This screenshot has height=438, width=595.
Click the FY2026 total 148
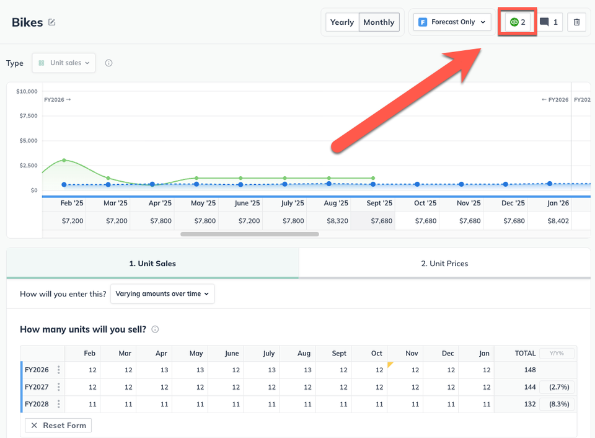pos(530,370)
